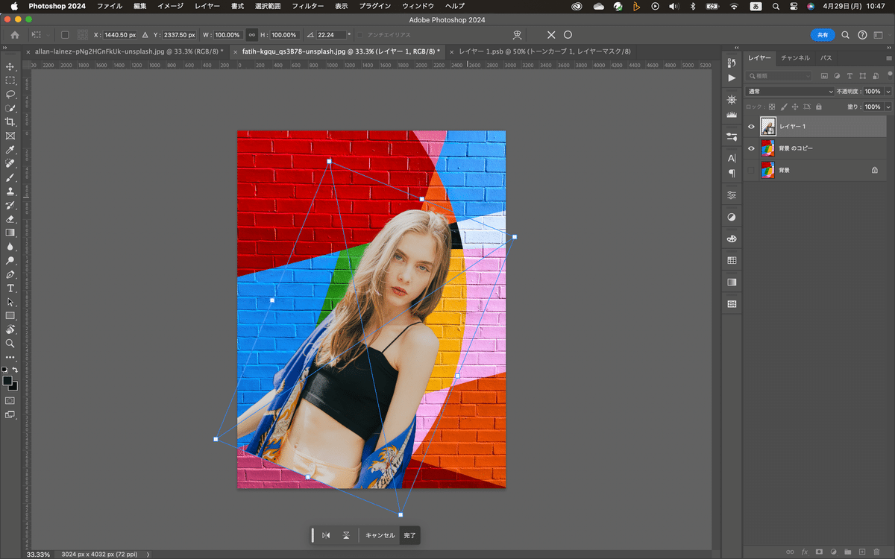Click the キャンセル button
Image resolution: width=895 pixels, height=559 pixels.
380,535
